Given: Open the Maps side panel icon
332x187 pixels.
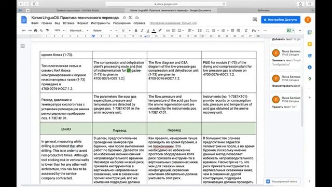Looking at the screenshot, I should [310, 79].
